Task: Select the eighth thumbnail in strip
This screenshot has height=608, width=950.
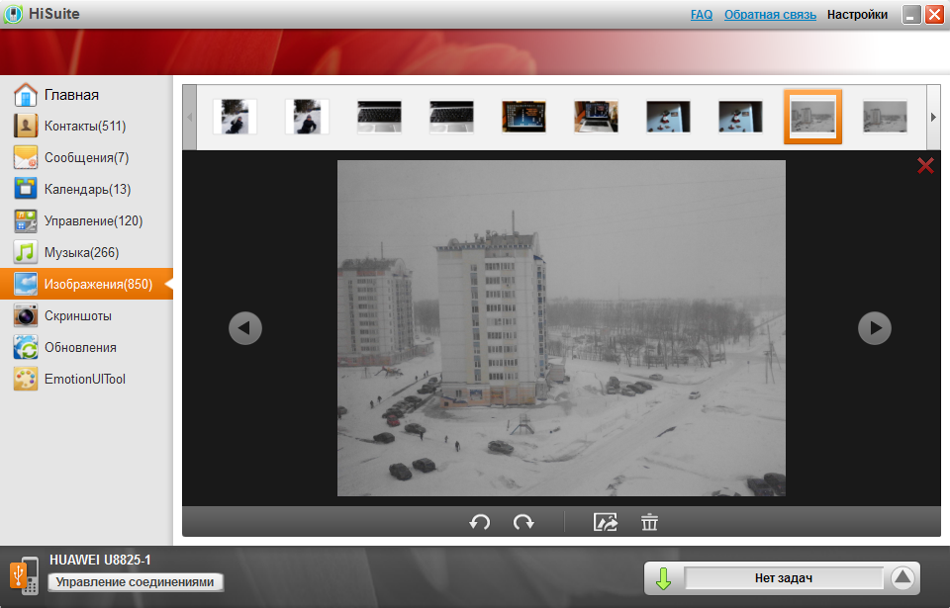Action: [740, 117]
